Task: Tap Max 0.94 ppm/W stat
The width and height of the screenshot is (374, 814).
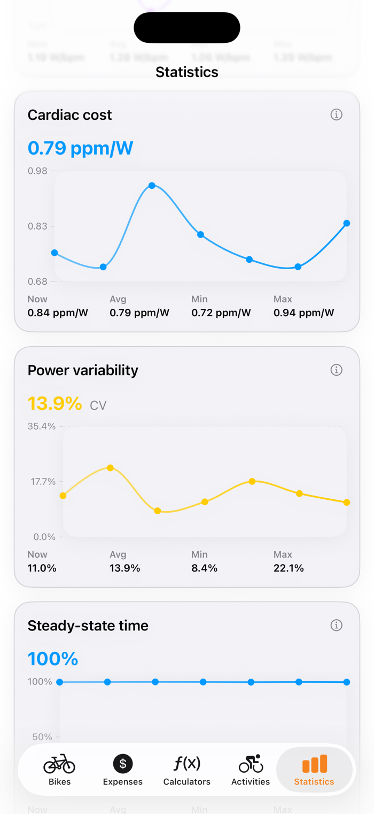Action: (303, 306)
